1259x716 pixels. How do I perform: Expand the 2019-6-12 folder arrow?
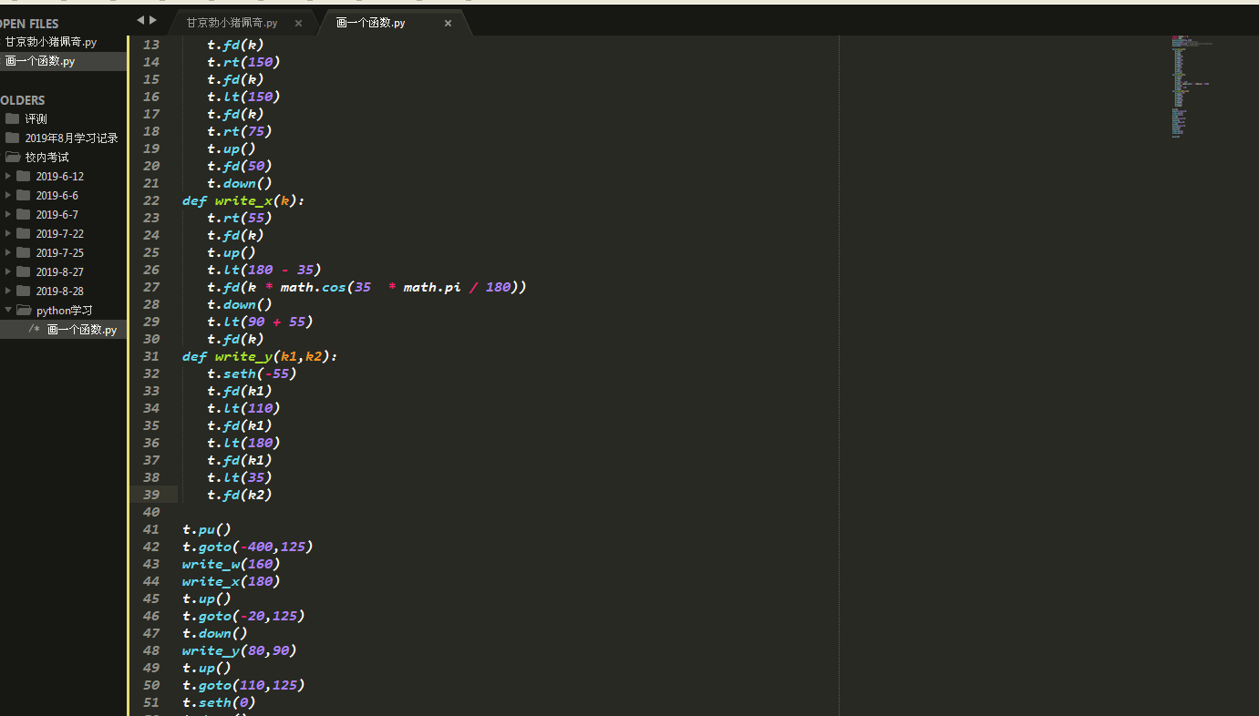8,176
